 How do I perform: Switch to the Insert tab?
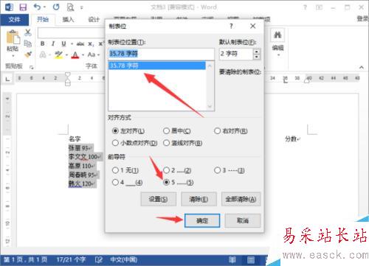tap(68, 20)
